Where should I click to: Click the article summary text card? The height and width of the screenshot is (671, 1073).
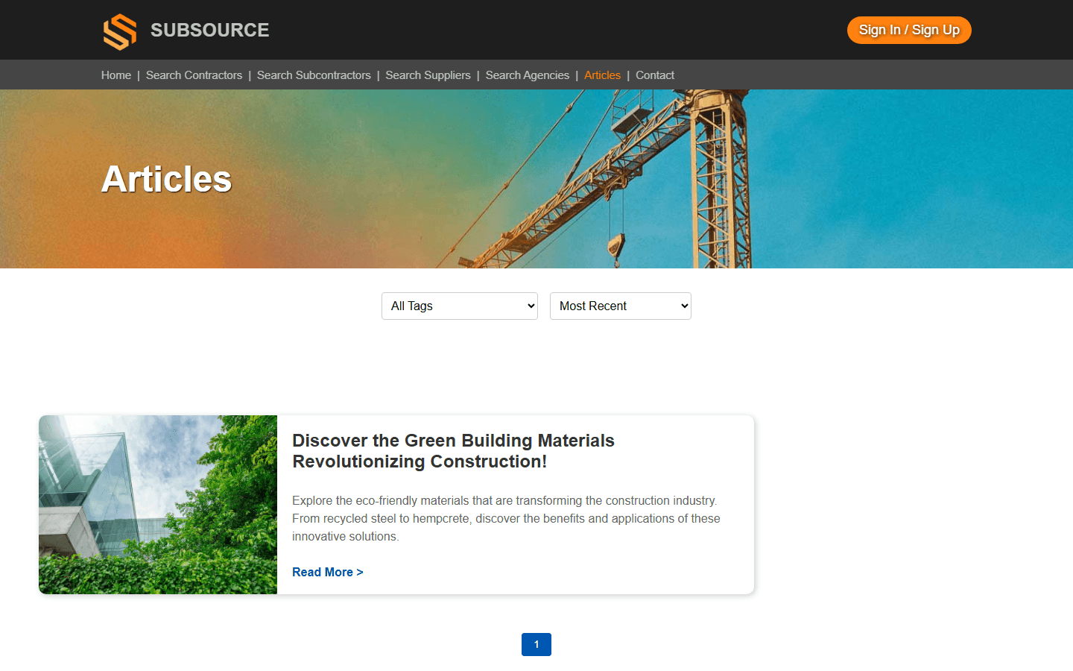click(506, 518)
